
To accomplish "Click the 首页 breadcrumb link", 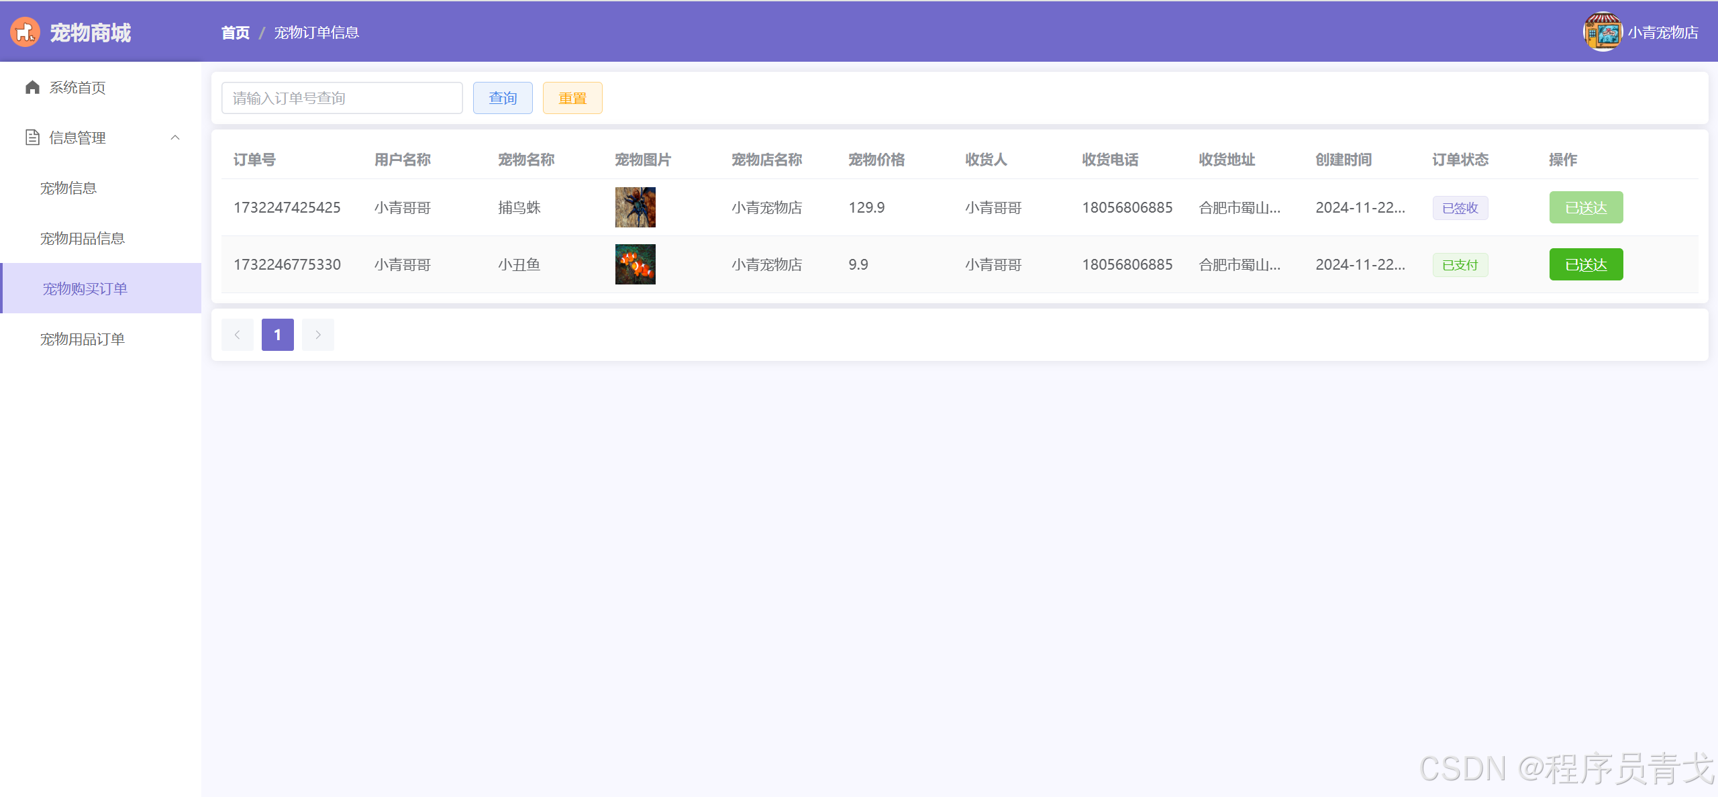I will point(236,32).
